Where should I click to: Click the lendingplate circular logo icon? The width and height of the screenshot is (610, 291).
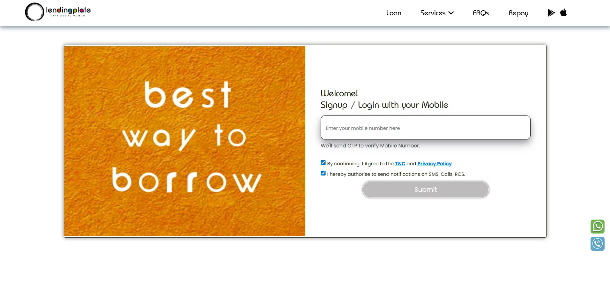pos(34,12)
